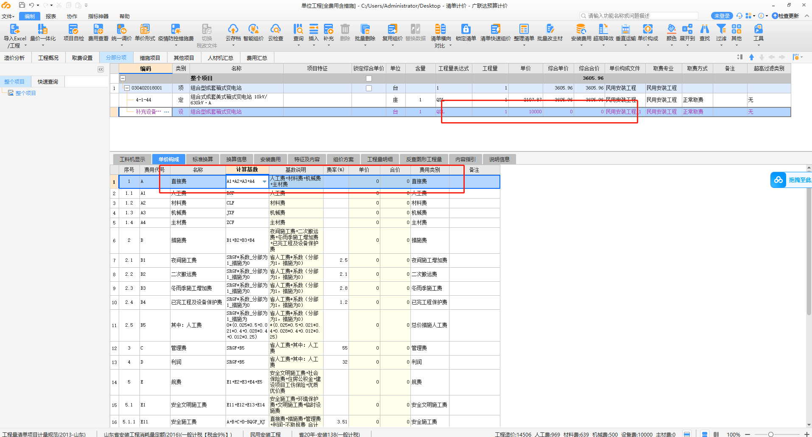Open the 文件 menu dropdown

(8, 16)
